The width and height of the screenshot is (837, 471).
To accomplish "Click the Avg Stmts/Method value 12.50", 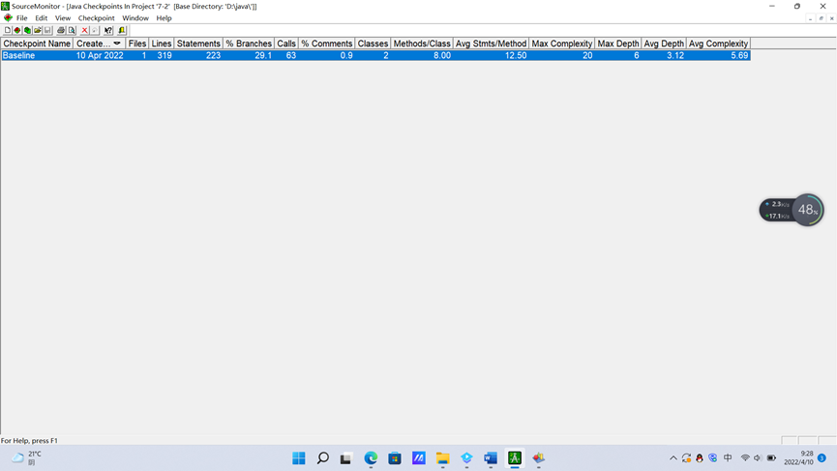I will (x=516, y=55).
